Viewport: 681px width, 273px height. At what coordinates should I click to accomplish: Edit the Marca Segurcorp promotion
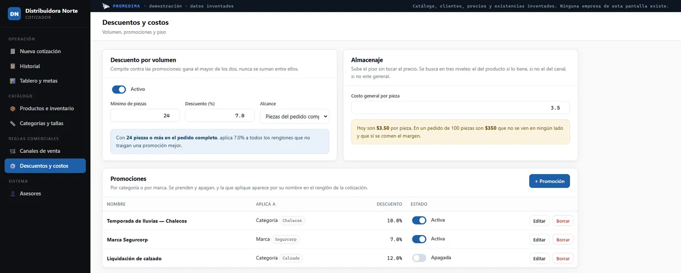point(539,239)
